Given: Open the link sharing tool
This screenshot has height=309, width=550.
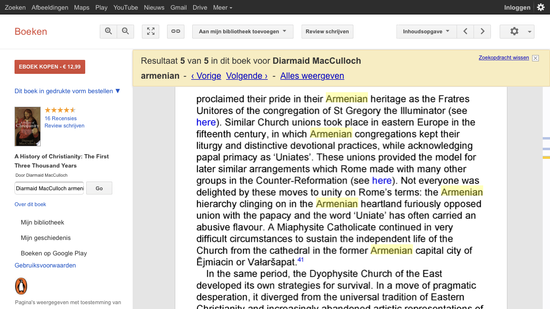Looking at the screenshot, I should (176, 31).
